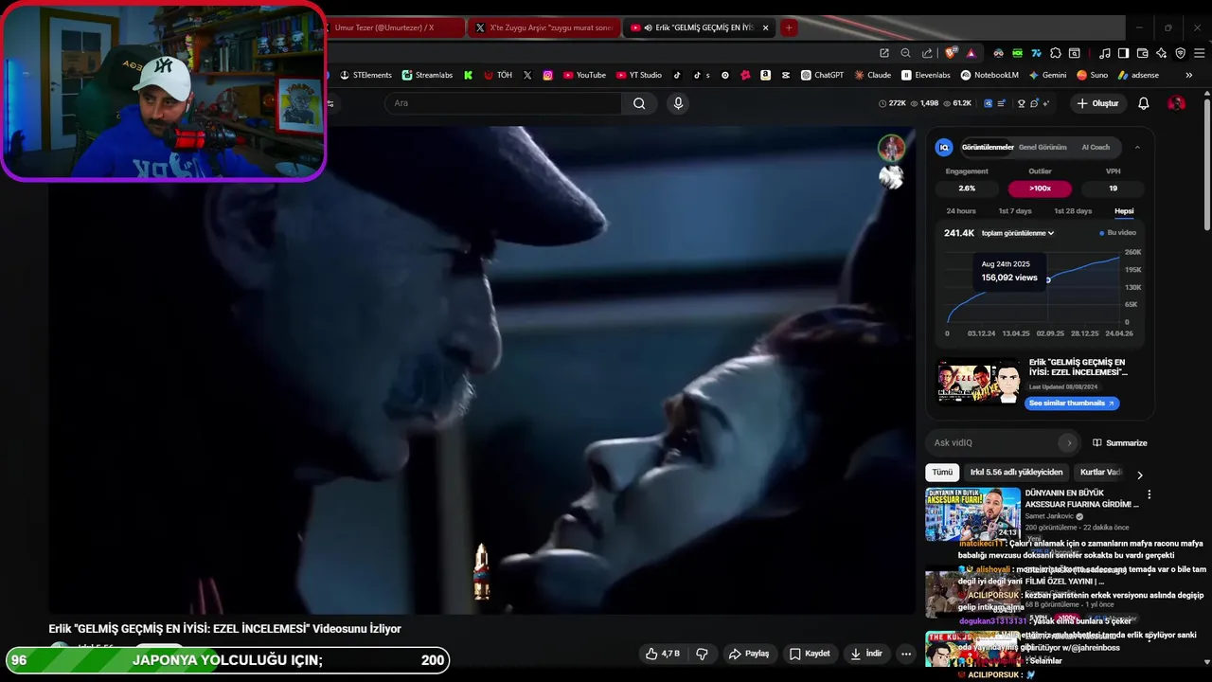The image size is (1212, 682).
Task: Open the account avatar menu
Action: (1176, 103)
